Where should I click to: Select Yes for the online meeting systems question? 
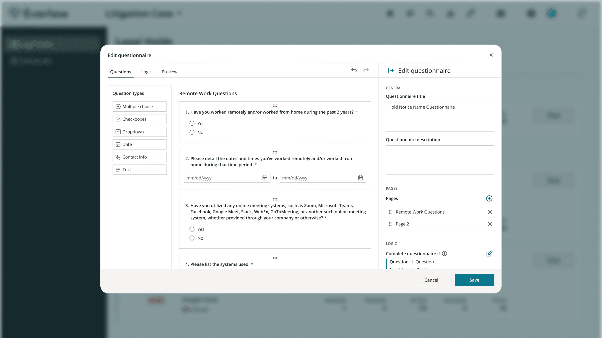click(192, 229)
